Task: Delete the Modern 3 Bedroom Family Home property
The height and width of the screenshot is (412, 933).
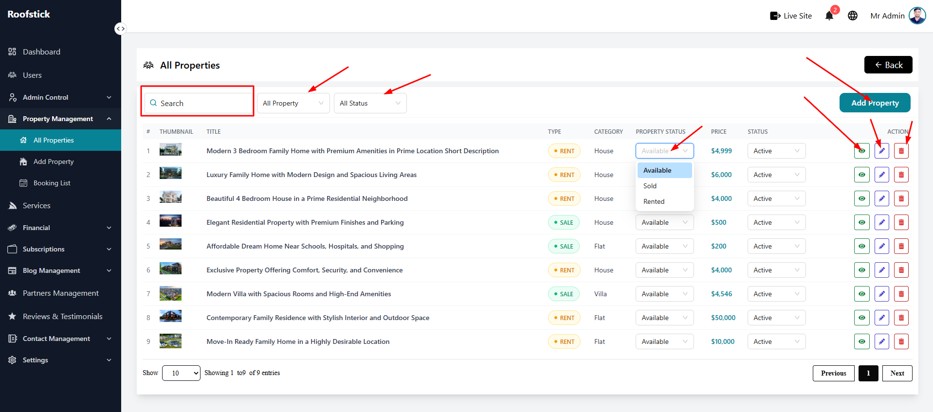Action: click(x=901, y=151)
